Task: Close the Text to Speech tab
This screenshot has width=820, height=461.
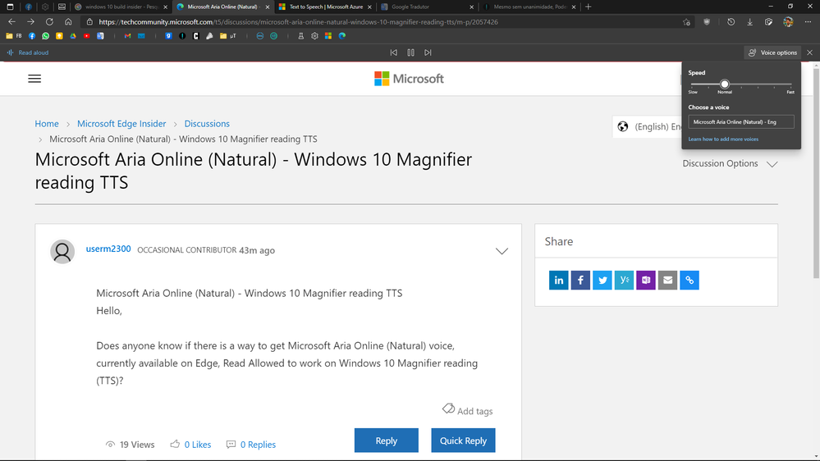Action: [x=369, y=7]
